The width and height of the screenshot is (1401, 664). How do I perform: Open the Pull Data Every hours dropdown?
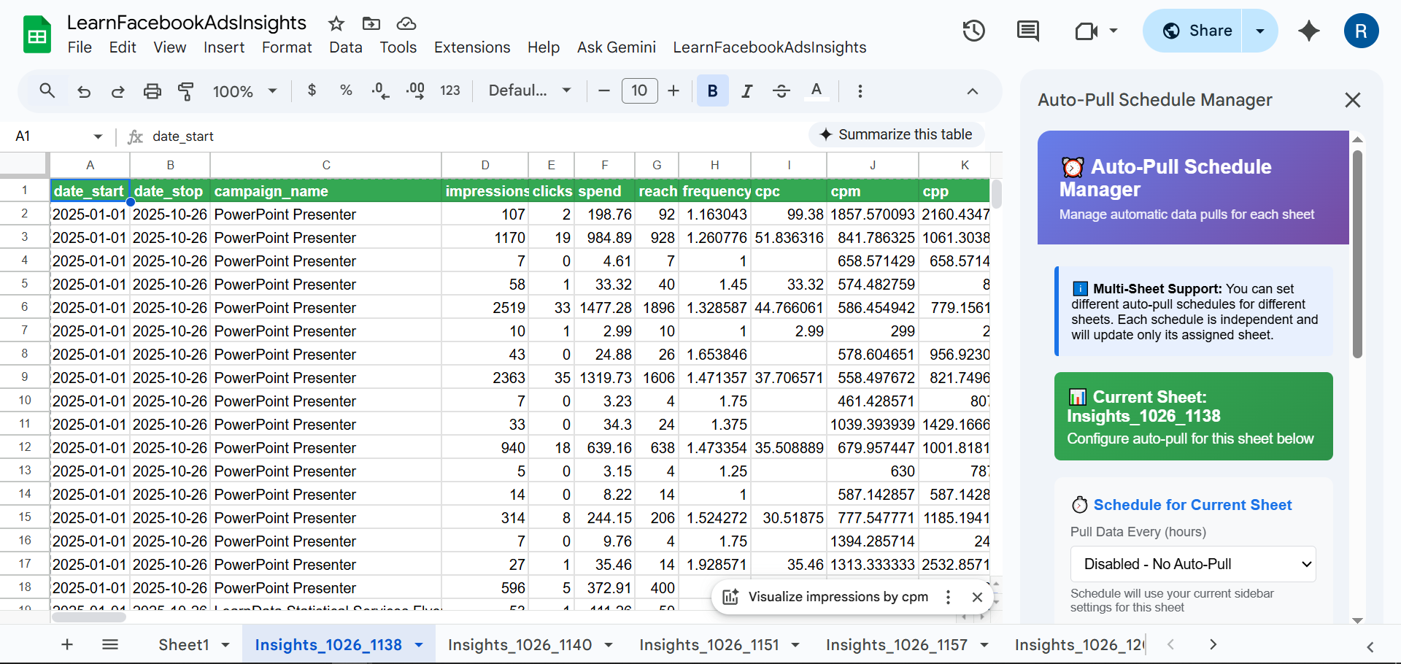coord(1192,564)
